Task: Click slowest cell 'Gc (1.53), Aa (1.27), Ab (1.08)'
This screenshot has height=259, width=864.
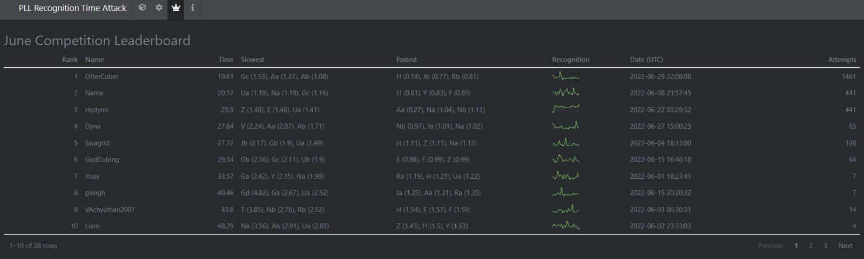Action: point(285,76)
